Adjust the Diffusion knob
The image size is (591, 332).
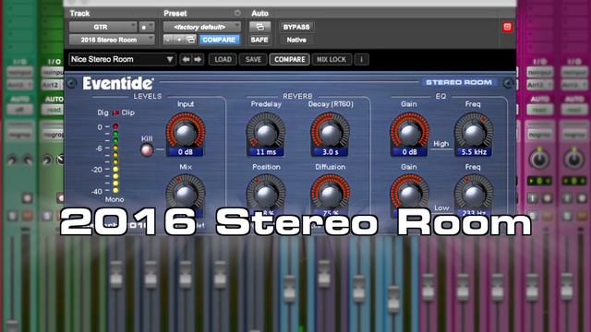[x=331, y=194]
